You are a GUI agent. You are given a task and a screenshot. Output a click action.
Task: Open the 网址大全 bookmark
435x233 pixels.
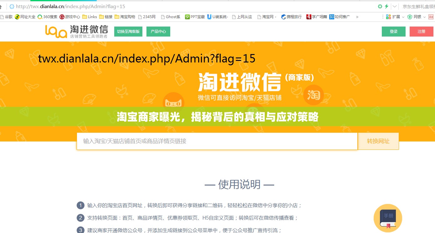25,17
